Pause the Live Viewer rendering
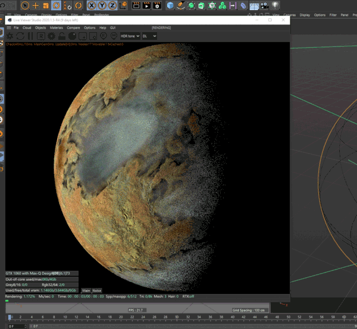Image resolution: width=357 pixels, height=329 pixels. pyautogui.click(x=30, y=36)
